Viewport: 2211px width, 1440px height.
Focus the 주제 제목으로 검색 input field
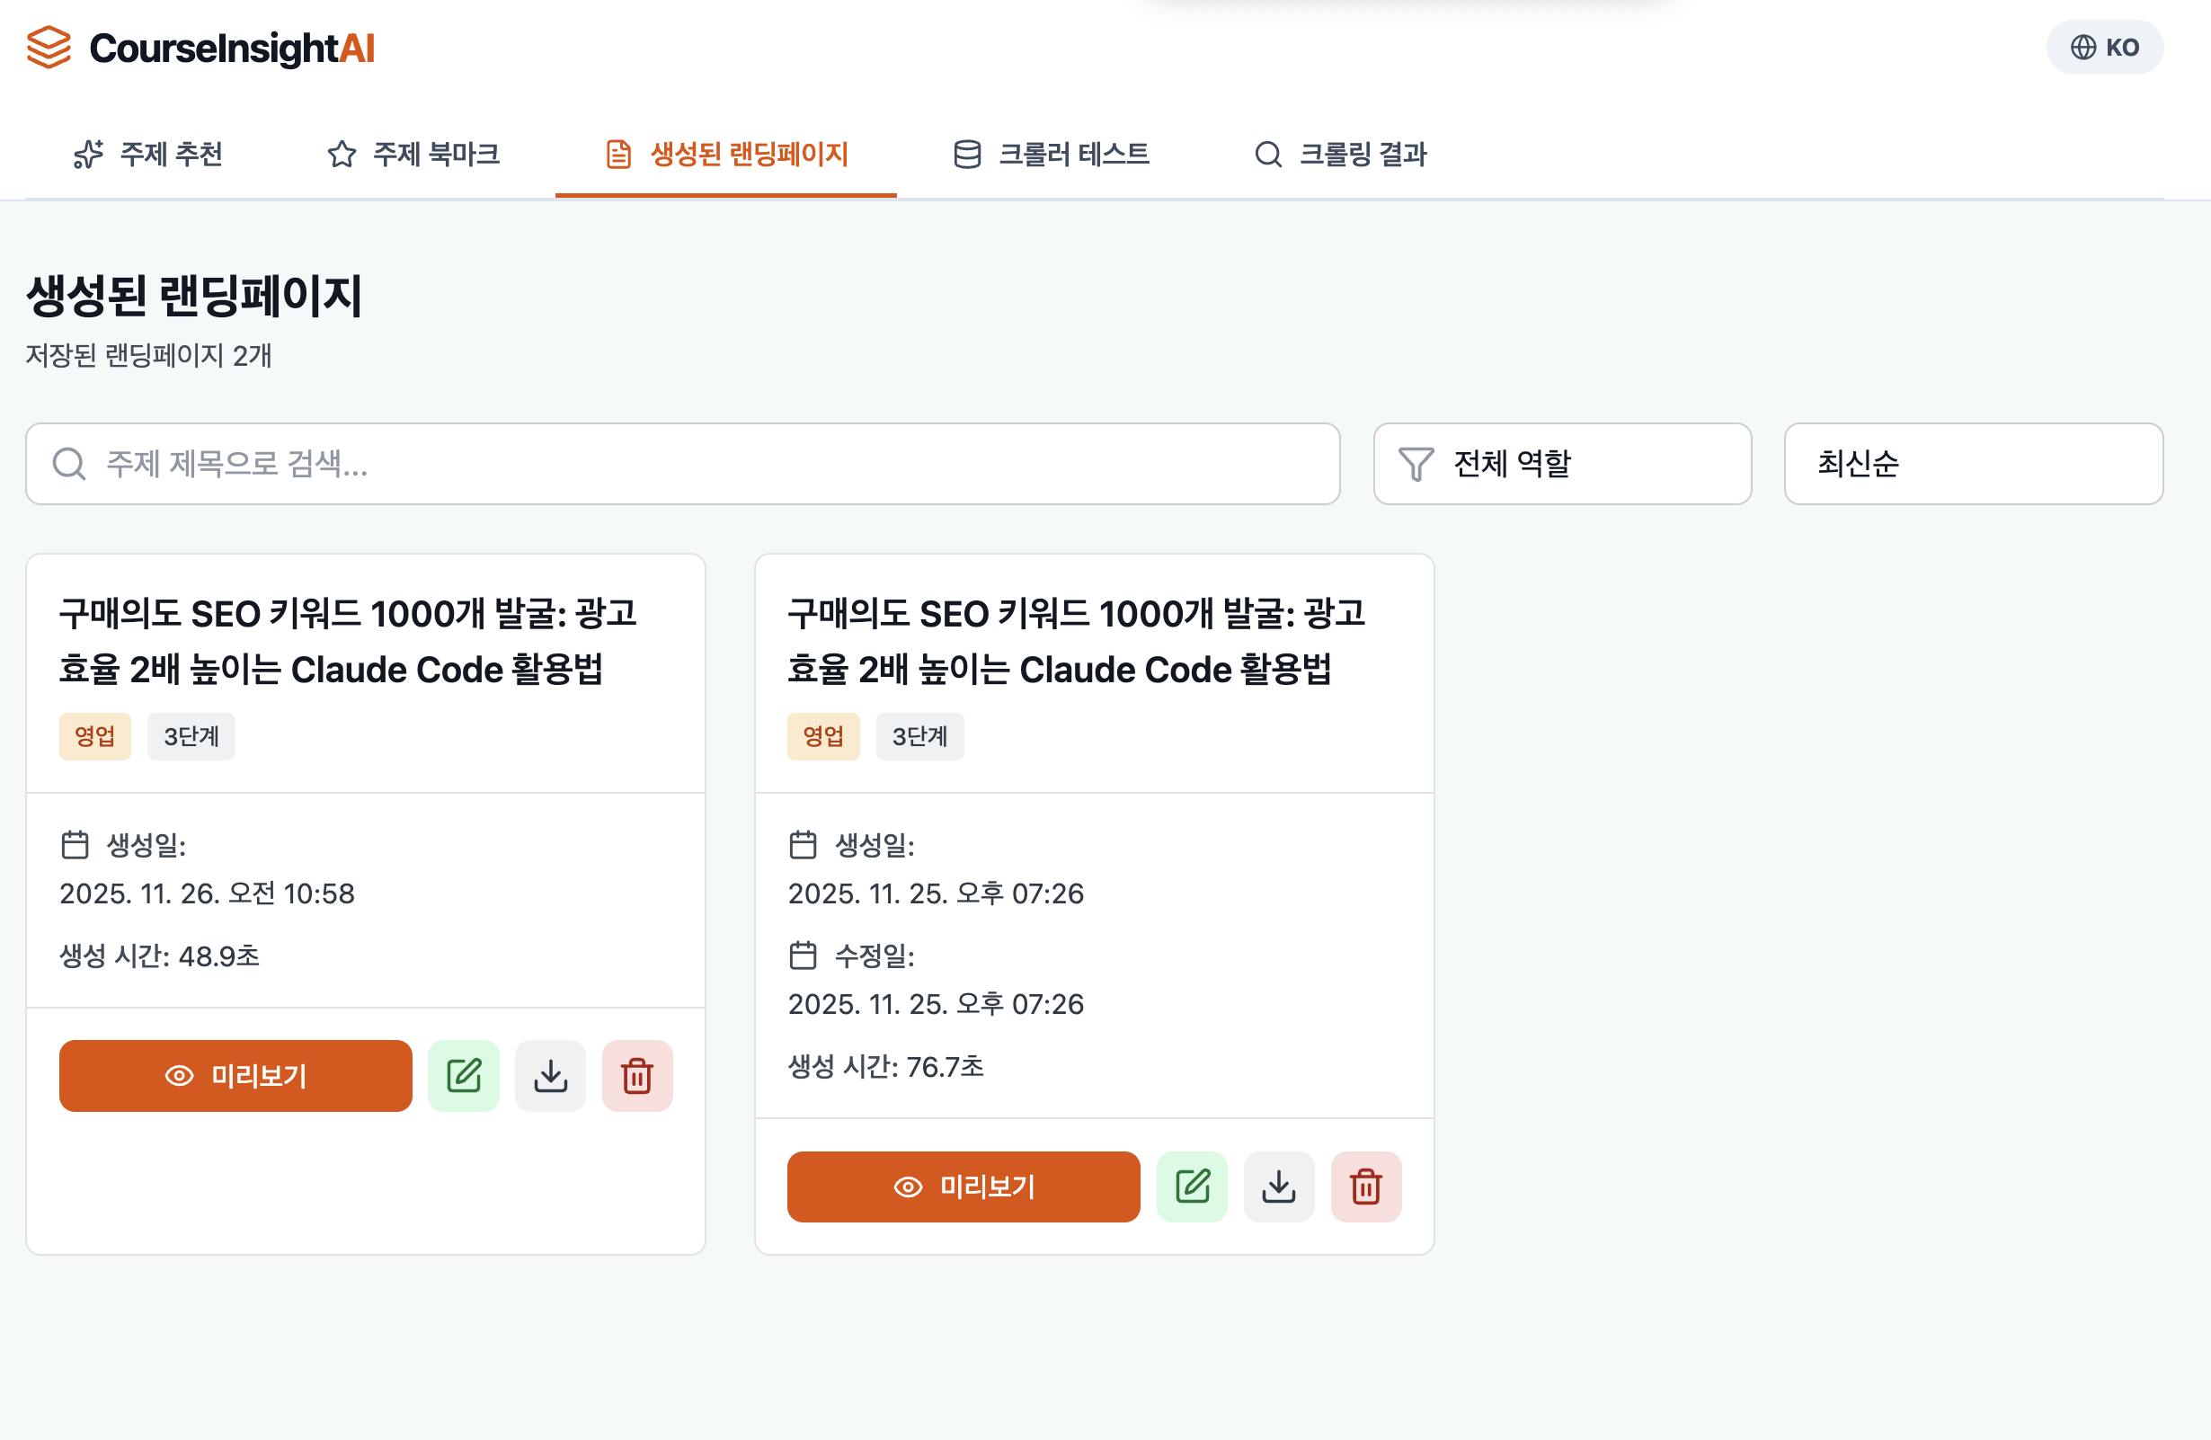coord(706,464)
